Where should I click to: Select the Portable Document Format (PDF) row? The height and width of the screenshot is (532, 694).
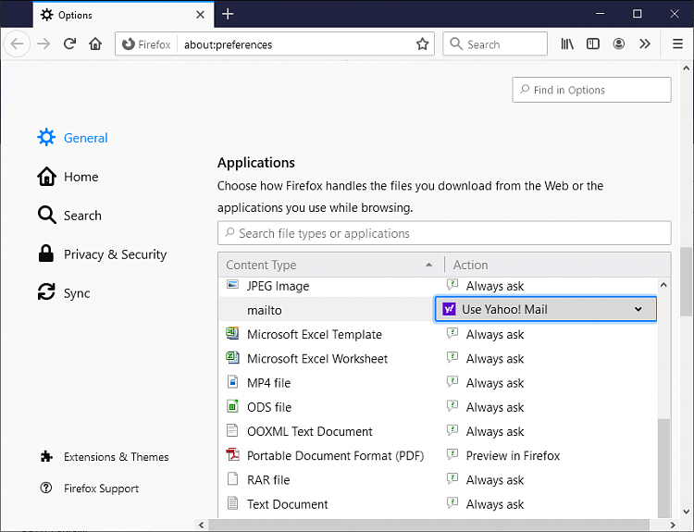click(335, 455)
